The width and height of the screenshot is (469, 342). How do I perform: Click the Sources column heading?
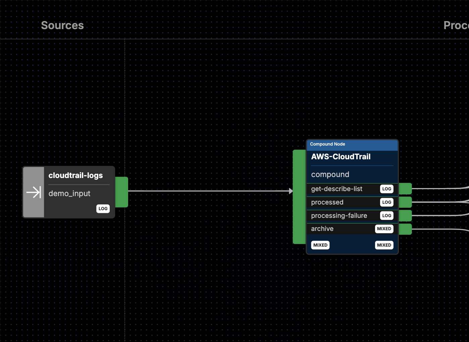pyautogui.click(x=62, y=25)
